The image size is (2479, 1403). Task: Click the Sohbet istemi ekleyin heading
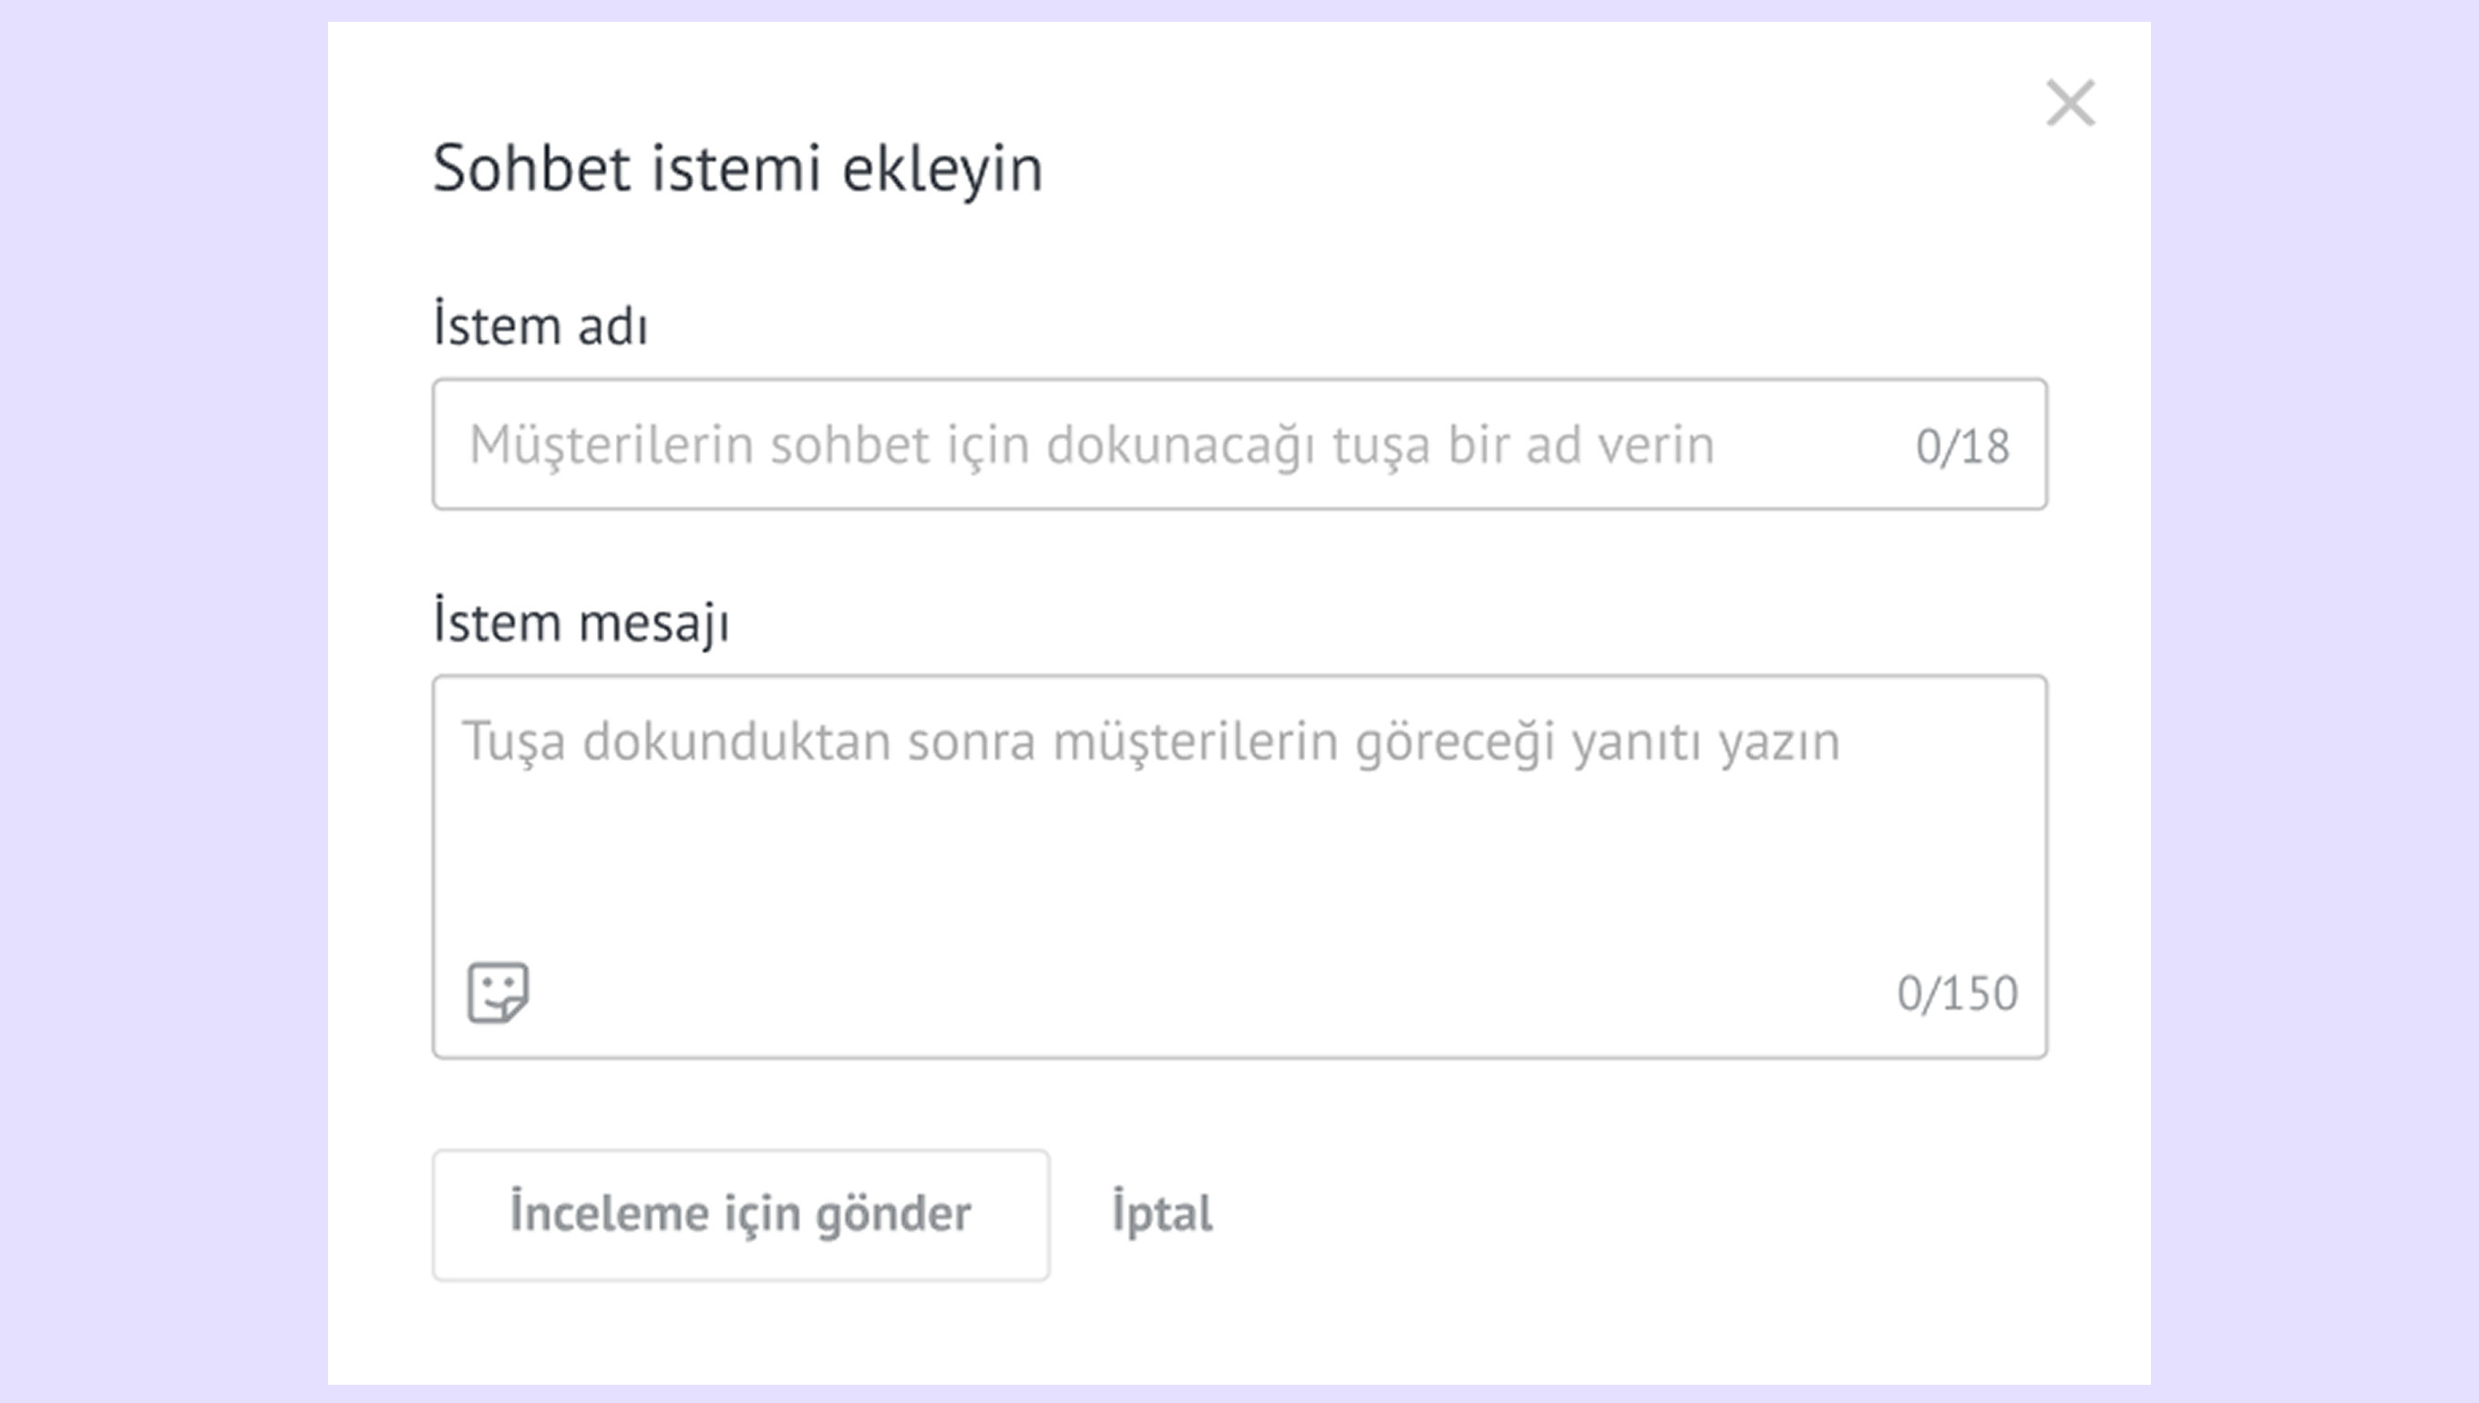(x=737, y=168)
